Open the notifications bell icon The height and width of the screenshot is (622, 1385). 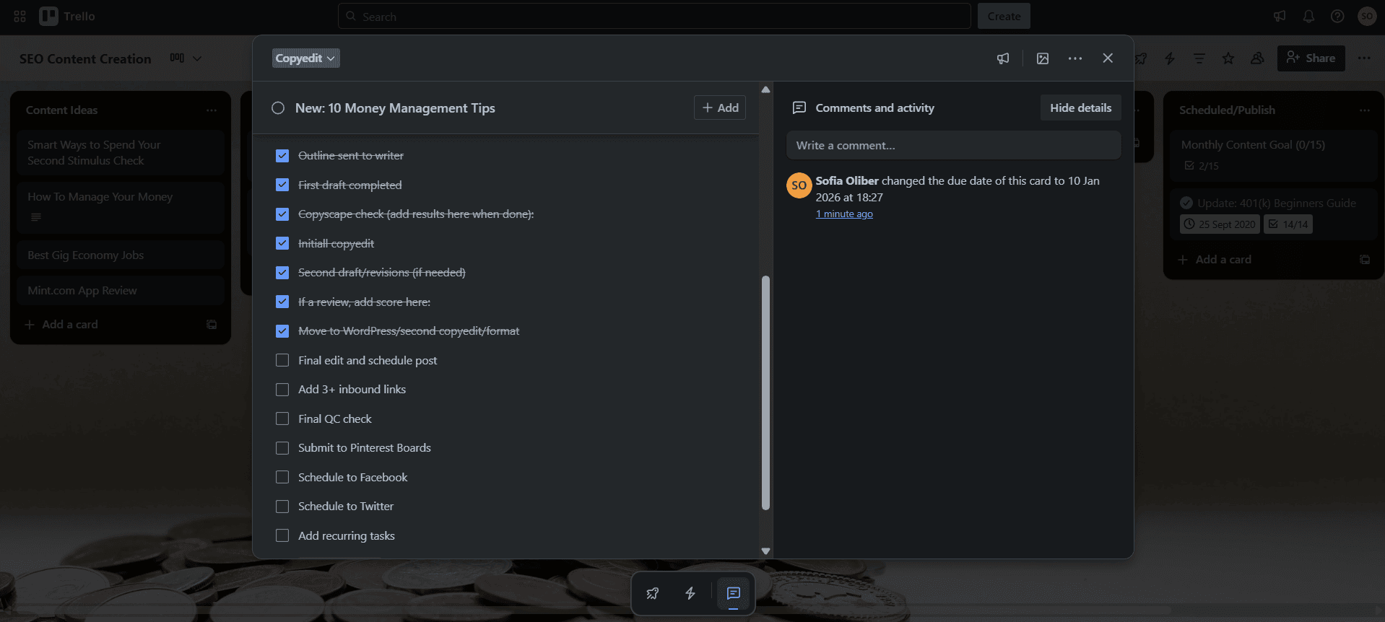[1308, 16]
